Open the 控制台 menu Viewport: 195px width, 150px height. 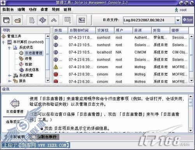[8, 9]
